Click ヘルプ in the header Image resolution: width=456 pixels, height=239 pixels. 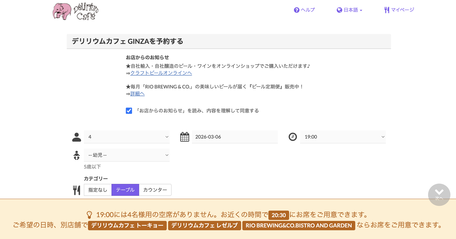[x=307, y=10]
